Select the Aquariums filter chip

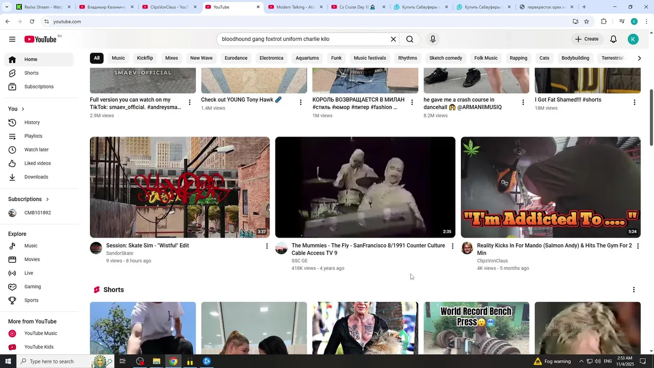[307, 58]
